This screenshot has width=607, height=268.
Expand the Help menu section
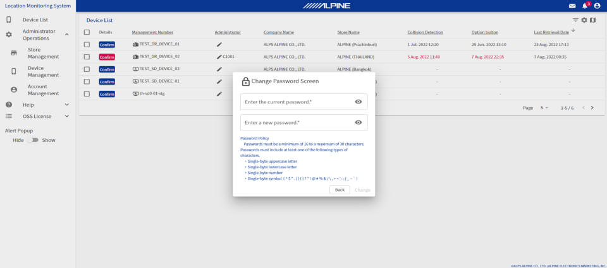click(x=66, y=105)
